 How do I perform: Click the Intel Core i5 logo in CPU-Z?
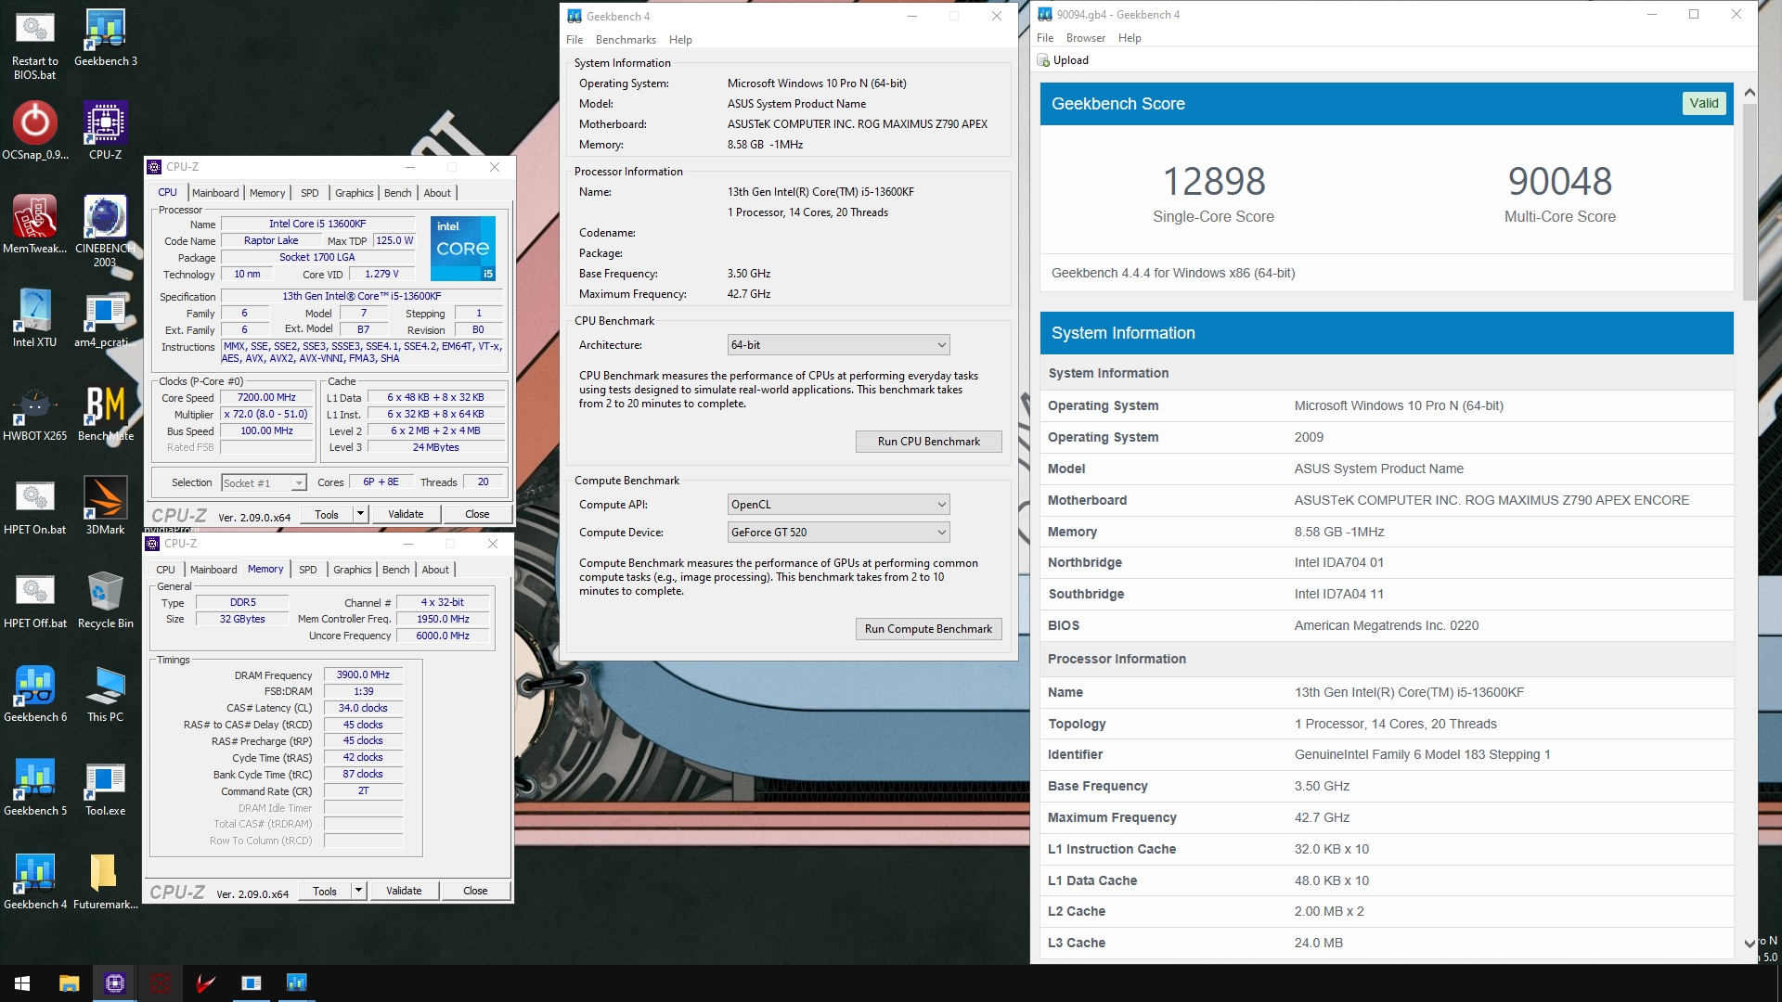(x=463, y=249)
